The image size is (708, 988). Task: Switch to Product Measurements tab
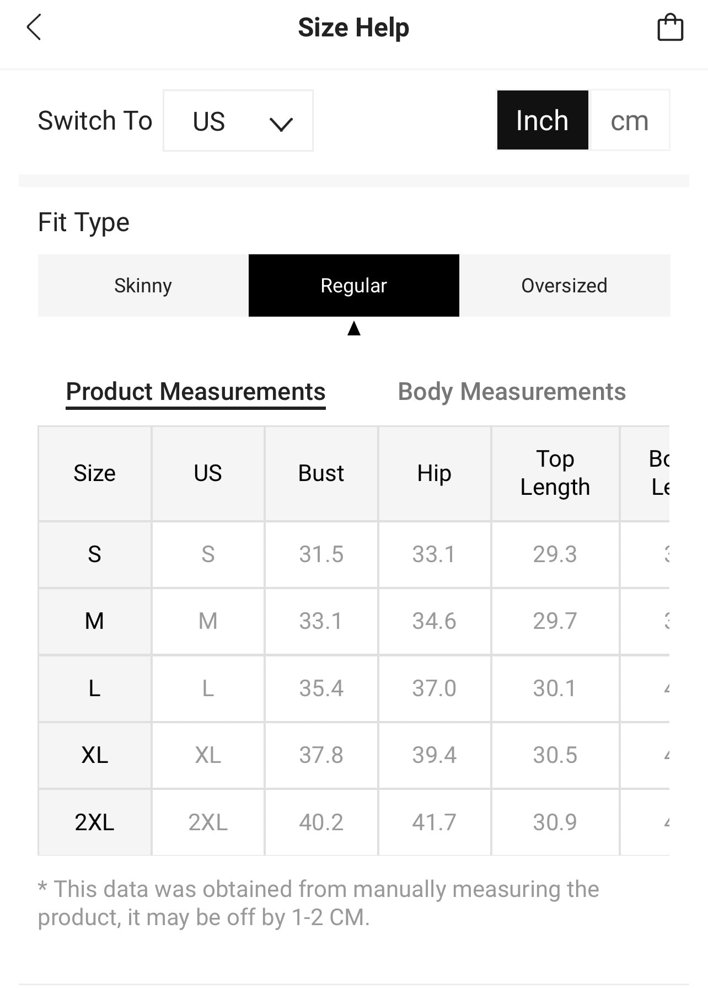[x=195, y=392]
